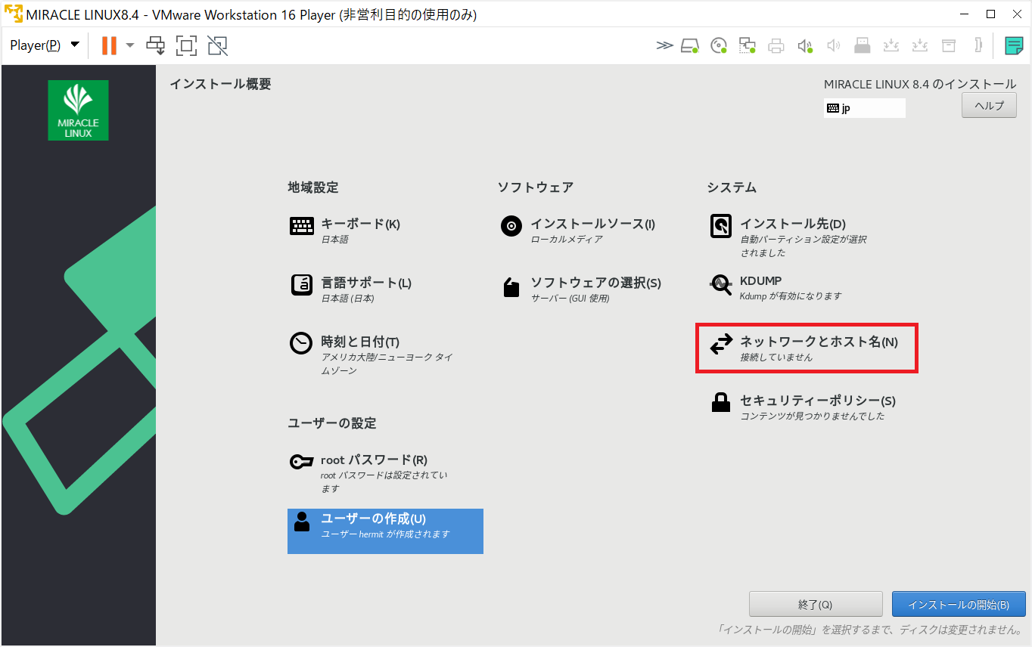Open ユーザーの作成(U) user creation
Image resolution: width=1032 pixels, height=647 pixels.
[x=373, y=519]
